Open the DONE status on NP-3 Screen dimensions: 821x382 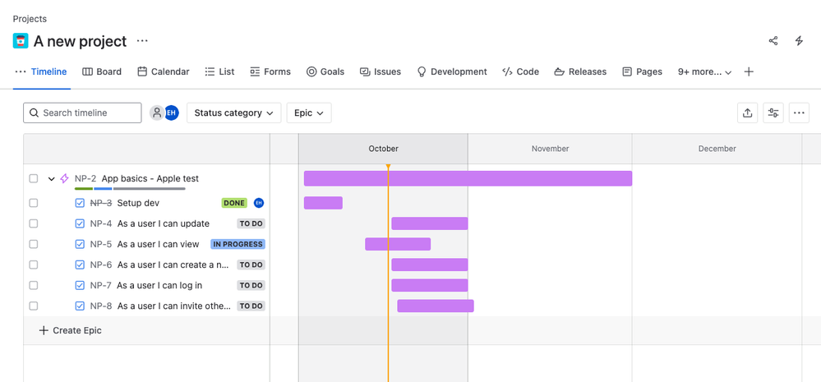coord(234,203)
